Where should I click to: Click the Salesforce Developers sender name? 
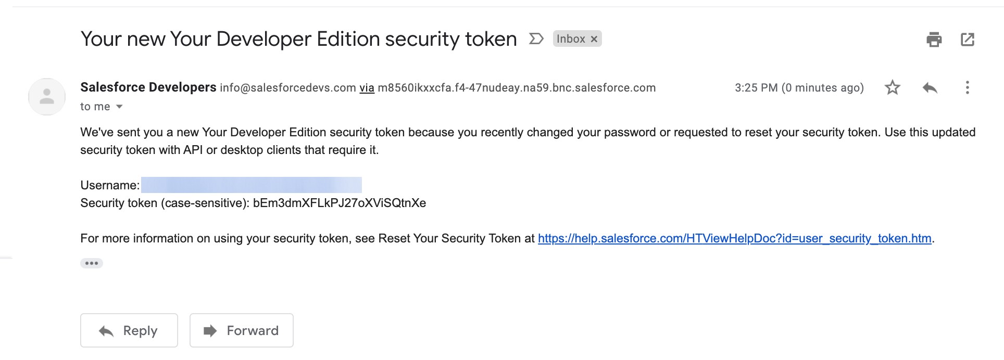point(148,87)
